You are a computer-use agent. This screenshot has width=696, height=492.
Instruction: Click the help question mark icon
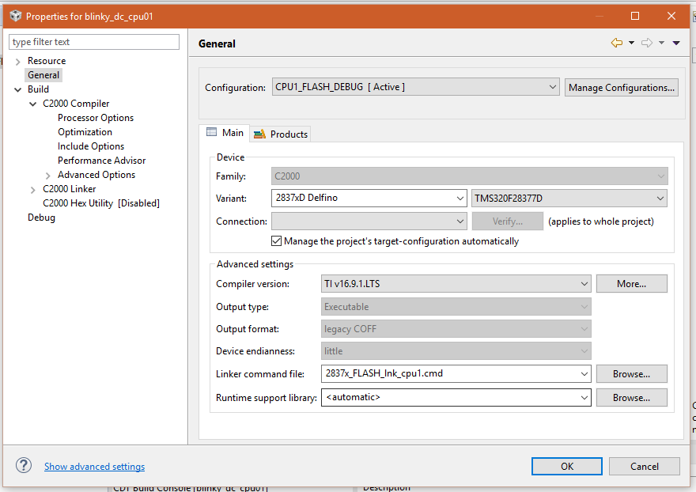coord(24,465)
